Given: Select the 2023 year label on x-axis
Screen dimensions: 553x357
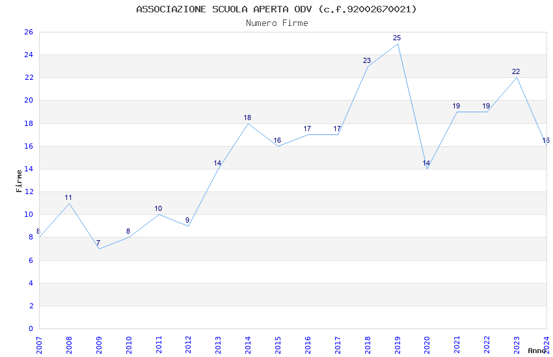Looking at the screenshot, I should (517, 345).
